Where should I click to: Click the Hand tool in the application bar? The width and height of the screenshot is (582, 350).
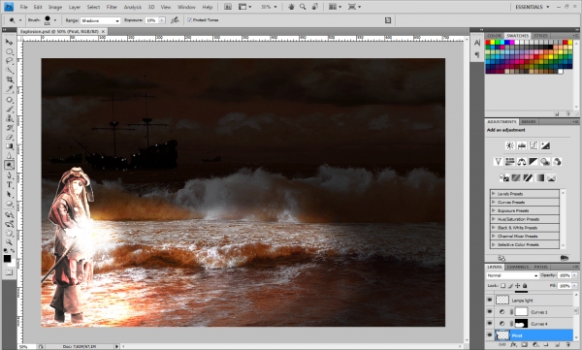coord(291,7)
